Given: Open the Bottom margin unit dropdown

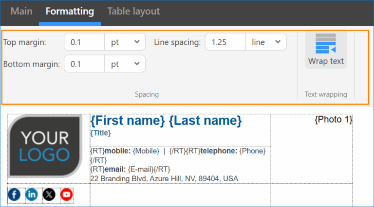Looking at the screenshot, I should [x=125, y=64].
